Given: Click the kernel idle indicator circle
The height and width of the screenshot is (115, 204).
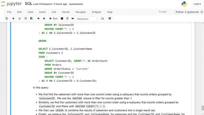Looking at the screenshot, I should tap(202, 12).
